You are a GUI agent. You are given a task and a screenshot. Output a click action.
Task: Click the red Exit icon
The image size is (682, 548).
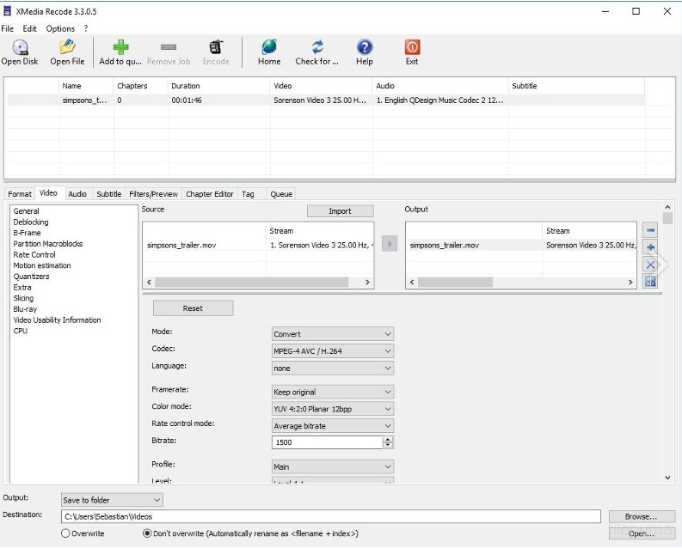coord(412,47)
